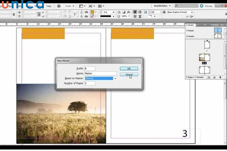This screenshot has width=227, height=151.
Task: Switch to the Pages panel tab
Action: pyautogui.click(x=190, y=25)
